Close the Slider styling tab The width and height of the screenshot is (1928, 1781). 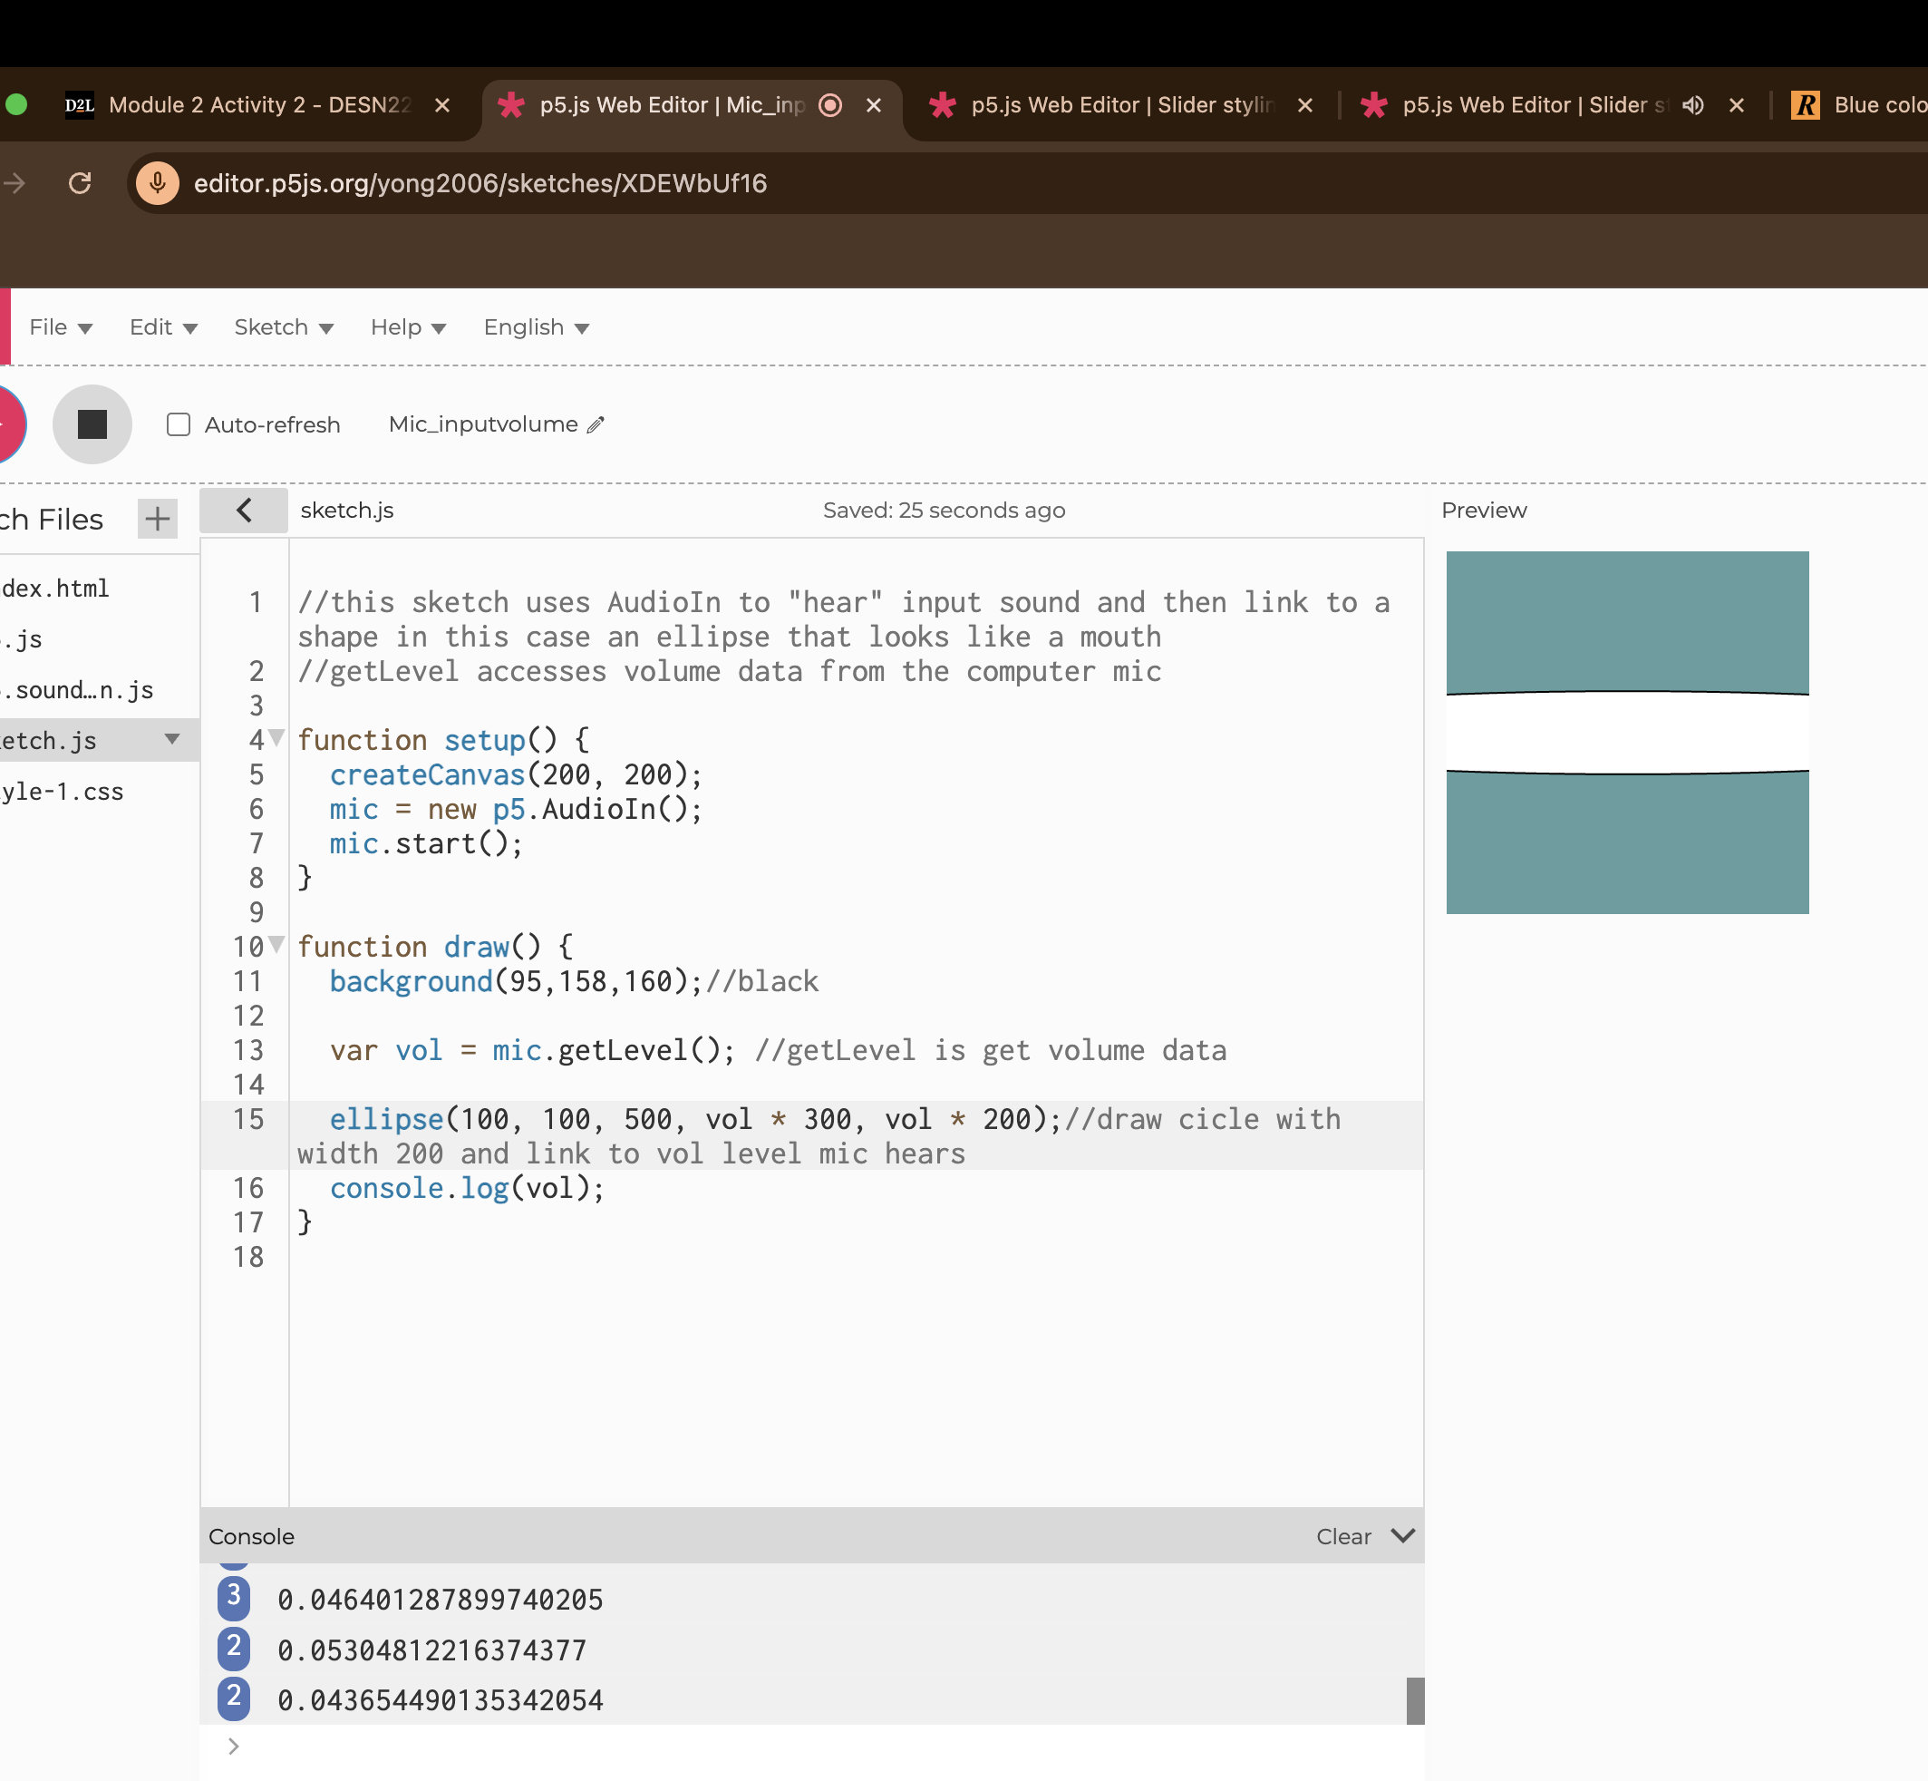[x=1304, y=105]
